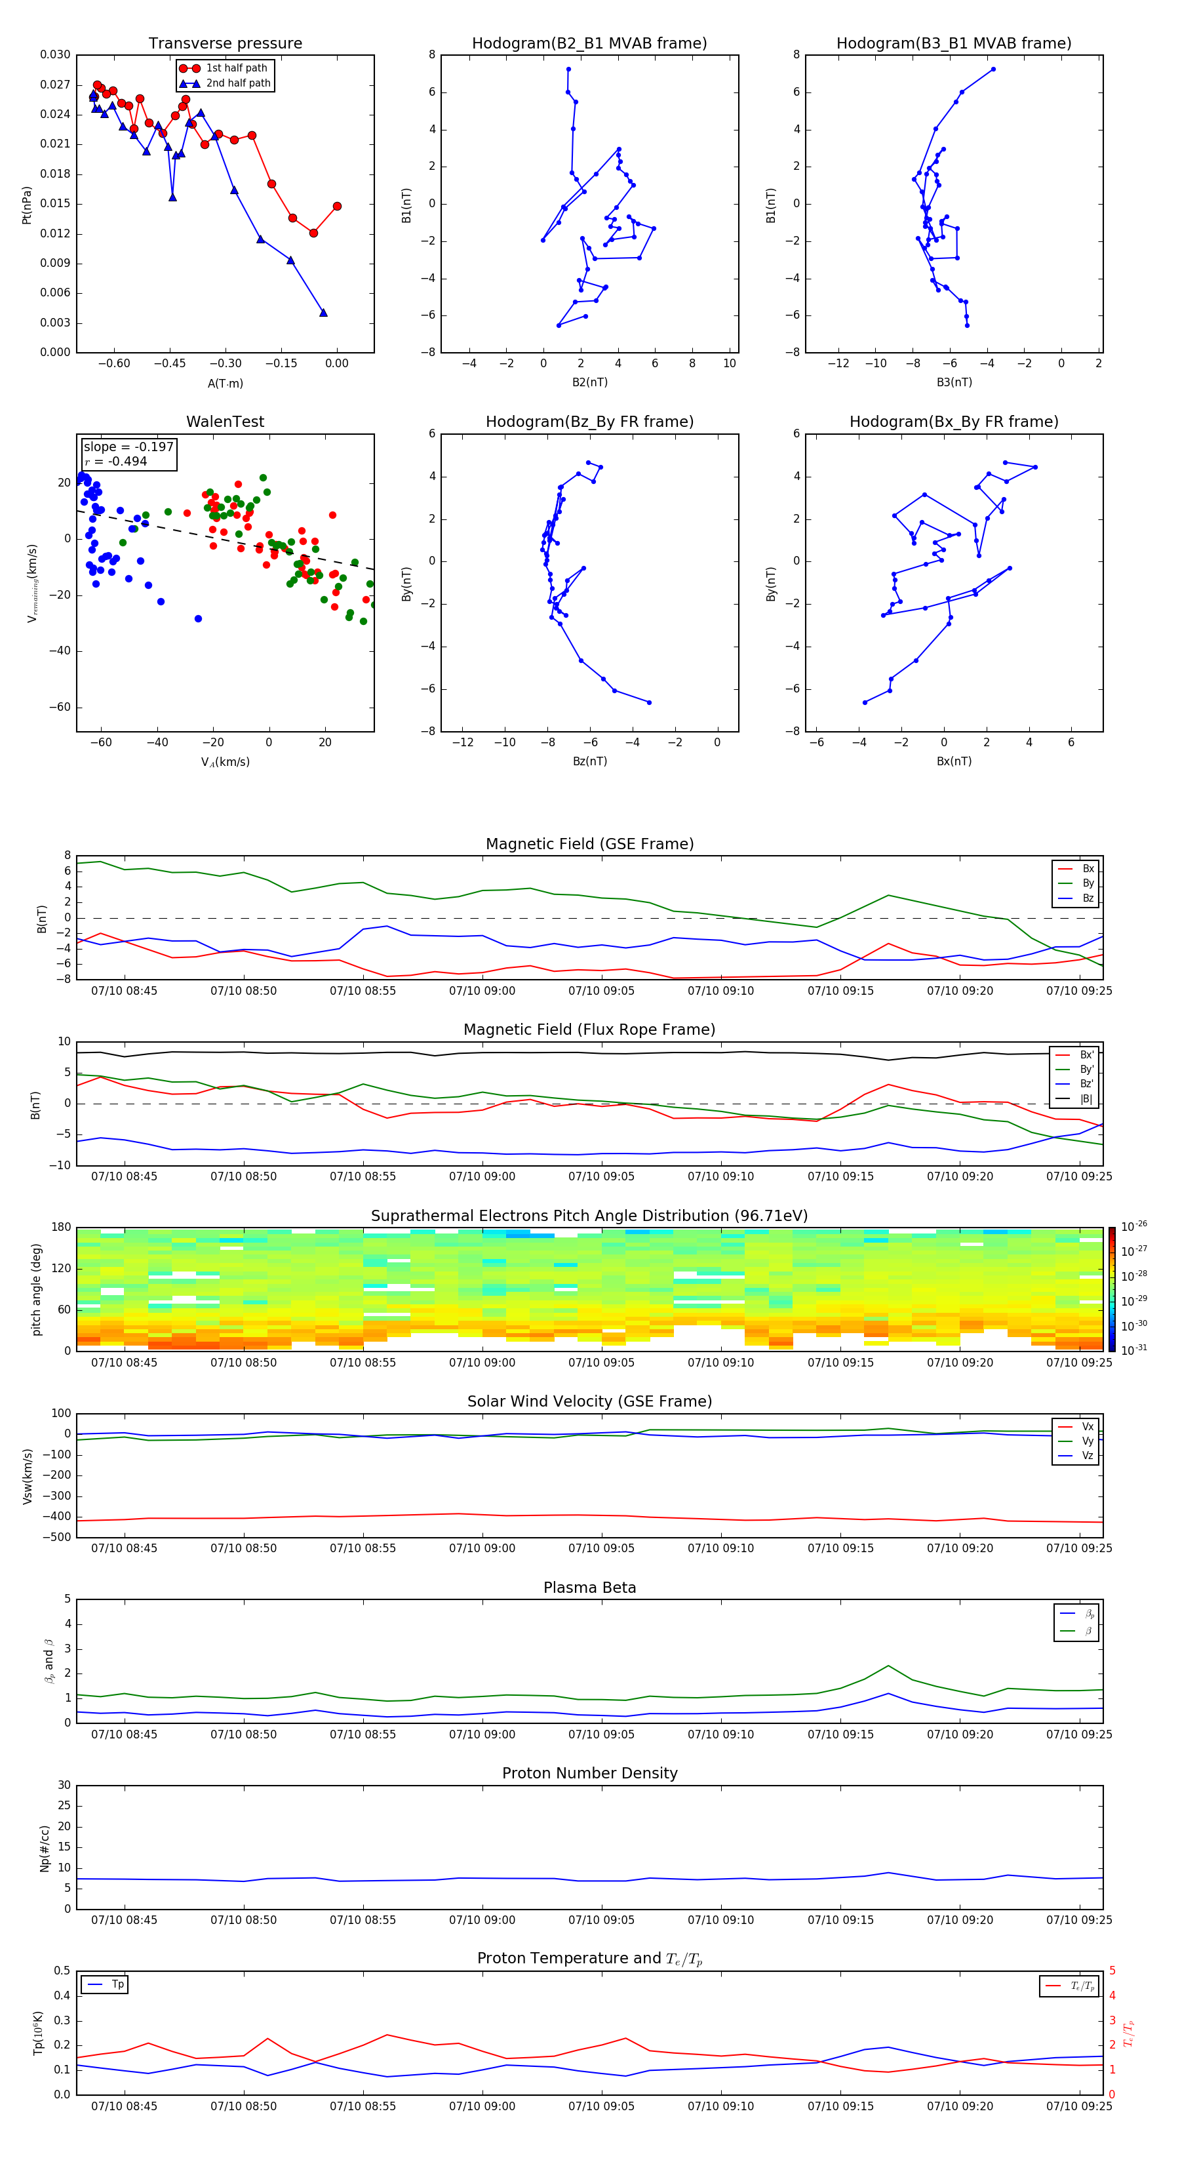The height and width of the screenshot is (2164, 1180).
Task: Click the pitch angle spectrogram color bar
Action: pos(1112,1289)
